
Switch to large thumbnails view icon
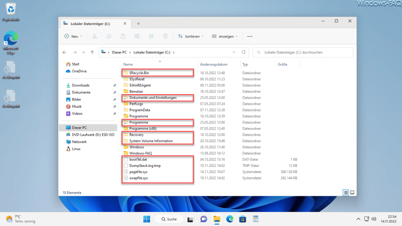[352, 192]
